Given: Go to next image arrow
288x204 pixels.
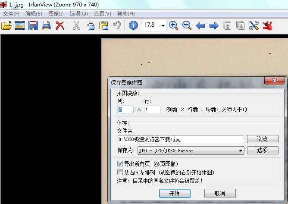Looking at the screenshot, I should [x=213, y=25].
